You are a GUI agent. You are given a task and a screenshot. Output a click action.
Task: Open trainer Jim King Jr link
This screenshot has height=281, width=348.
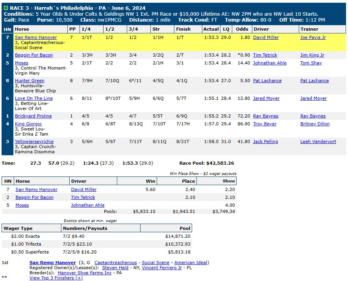point(312,55)
